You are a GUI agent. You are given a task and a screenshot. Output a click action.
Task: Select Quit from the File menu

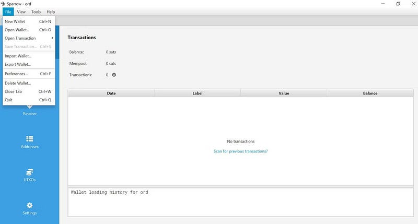click(x=29, y=100)
